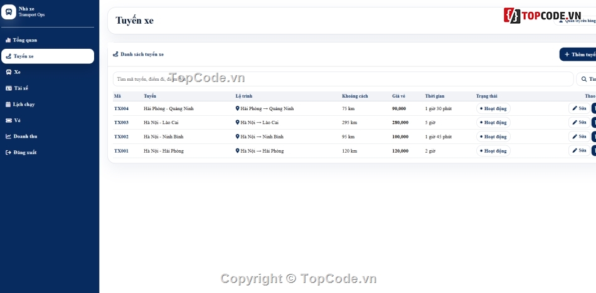
Task: Click the search button with magnifier icon
Action: 586,79
